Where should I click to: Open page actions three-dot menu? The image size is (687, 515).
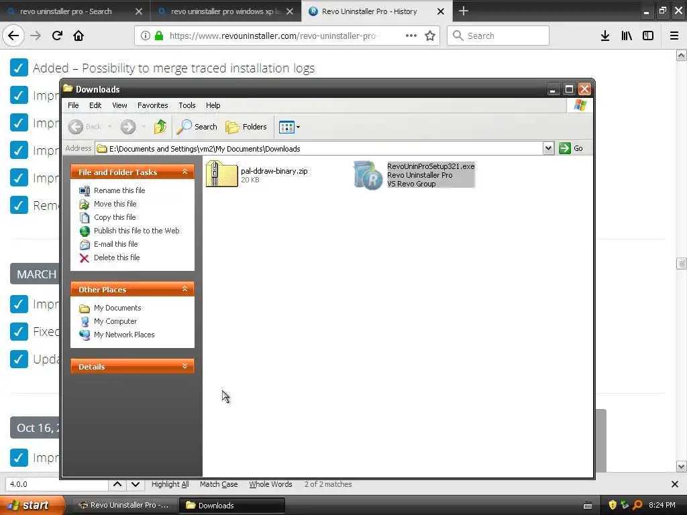pyautogui.click(x=411, y=36)
